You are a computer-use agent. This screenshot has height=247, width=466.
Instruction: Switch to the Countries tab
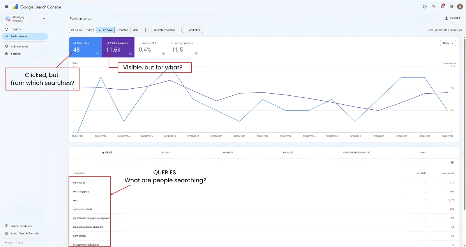(x=227, y=153)
